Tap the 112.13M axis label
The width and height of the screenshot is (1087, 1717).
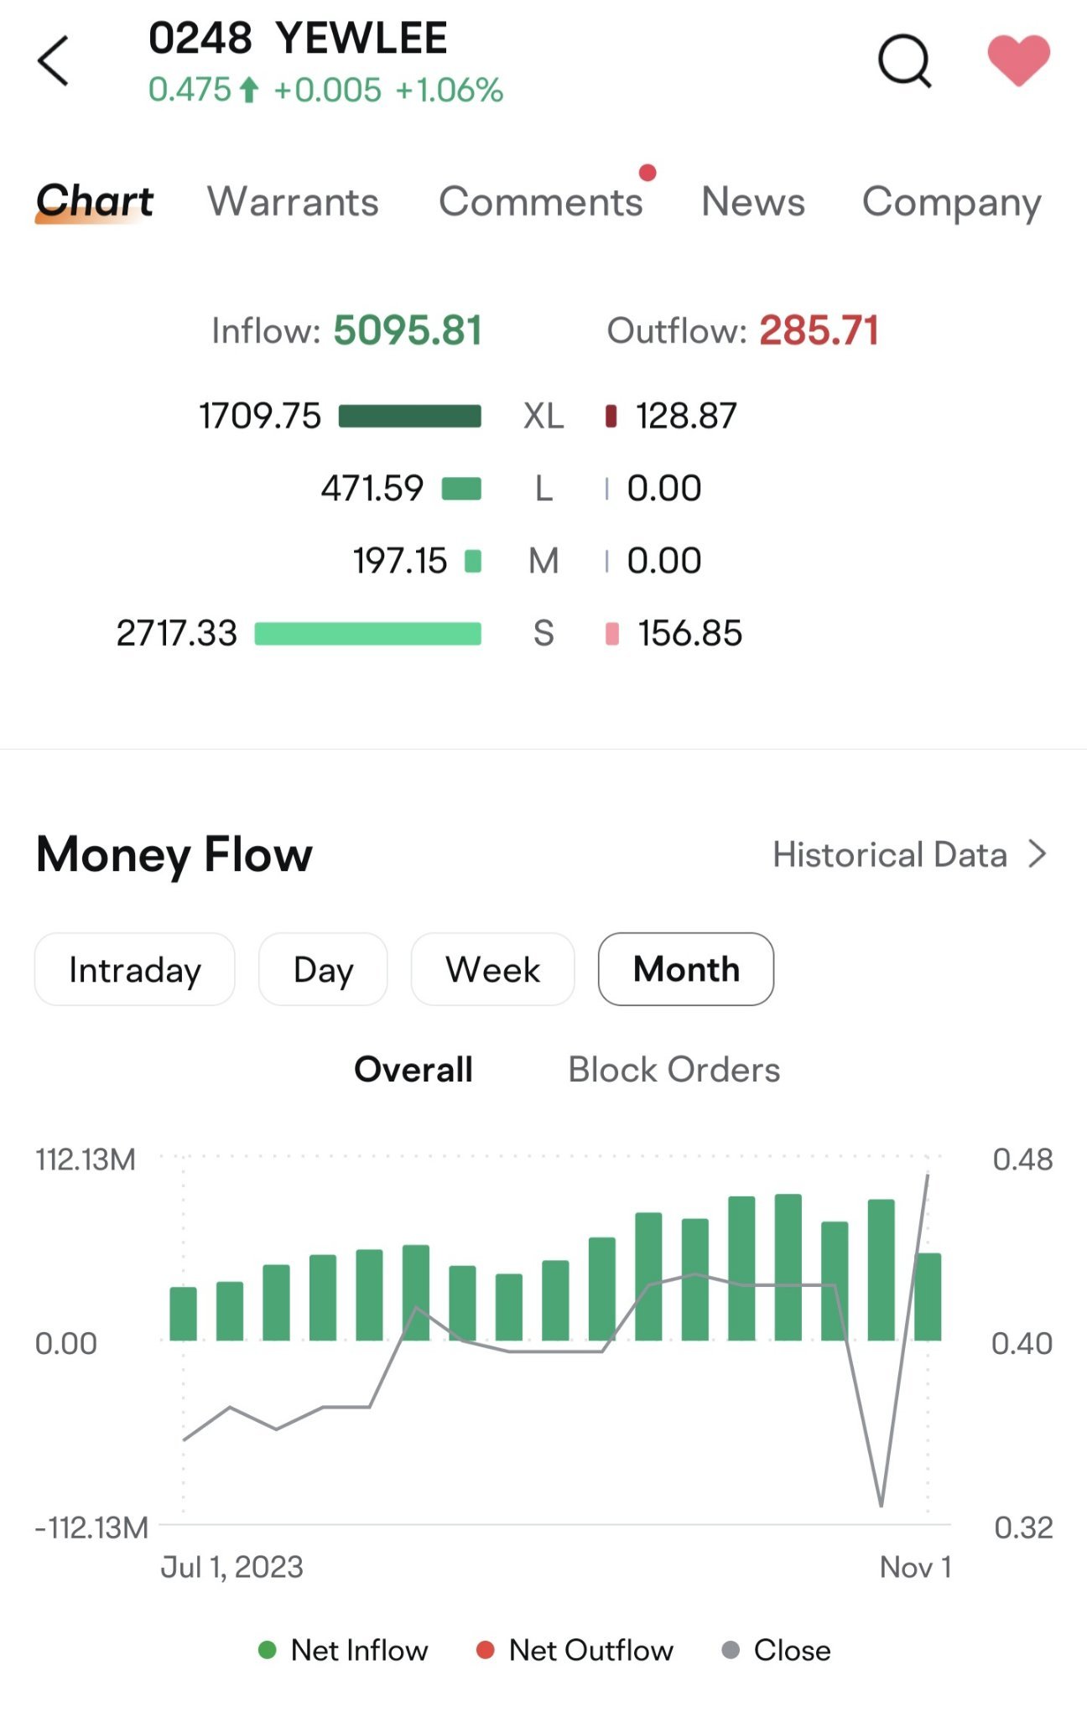click(x=86, y=1160)
